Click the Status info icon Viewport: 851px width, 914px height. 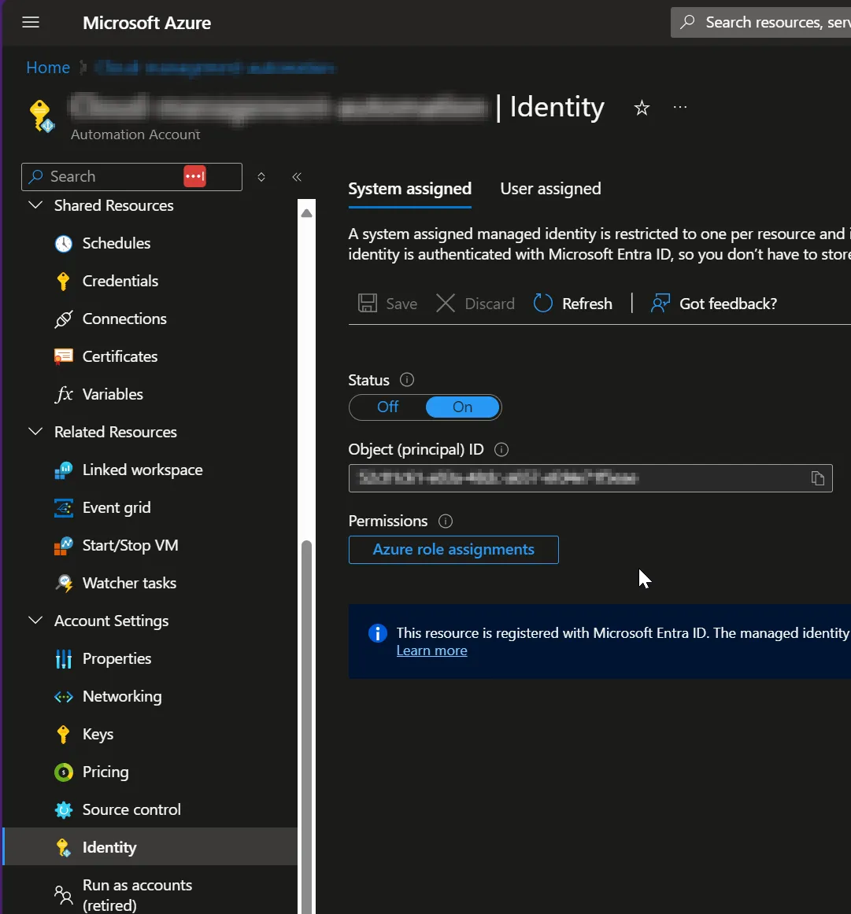tap(406, 380)
